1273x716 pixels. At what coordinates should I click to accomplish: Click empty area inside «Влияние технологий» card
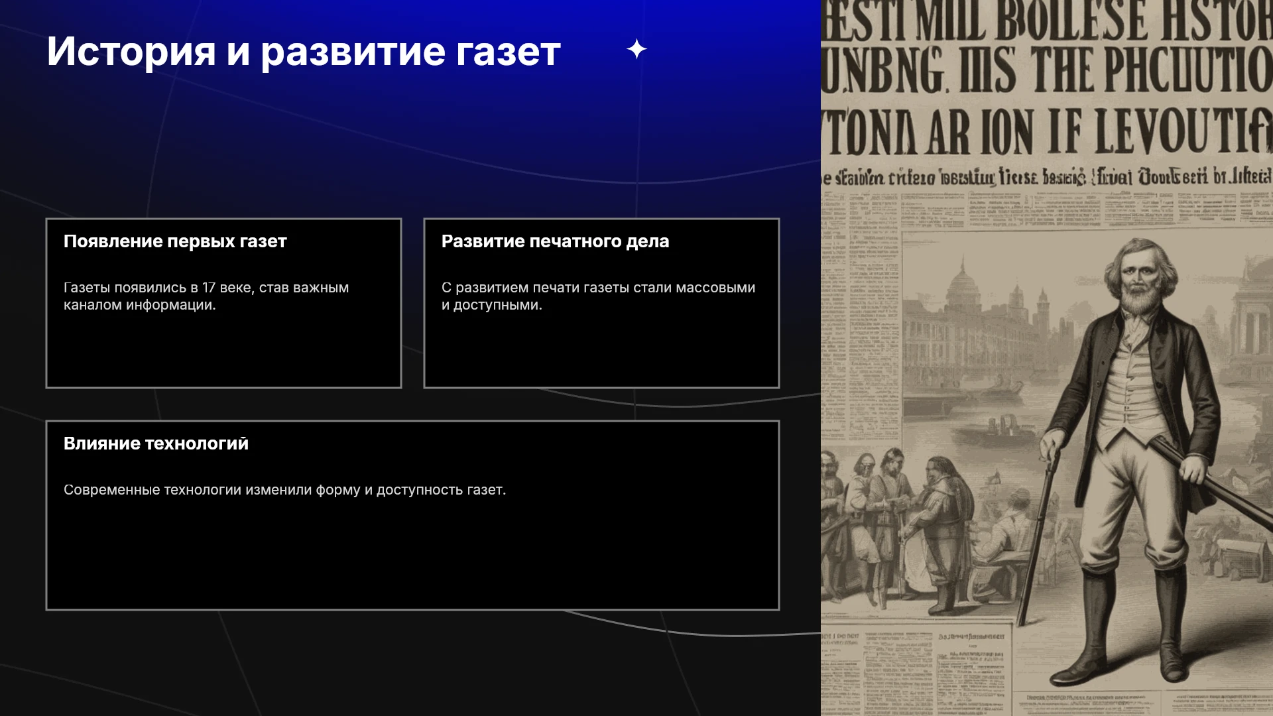pos(412,557)
